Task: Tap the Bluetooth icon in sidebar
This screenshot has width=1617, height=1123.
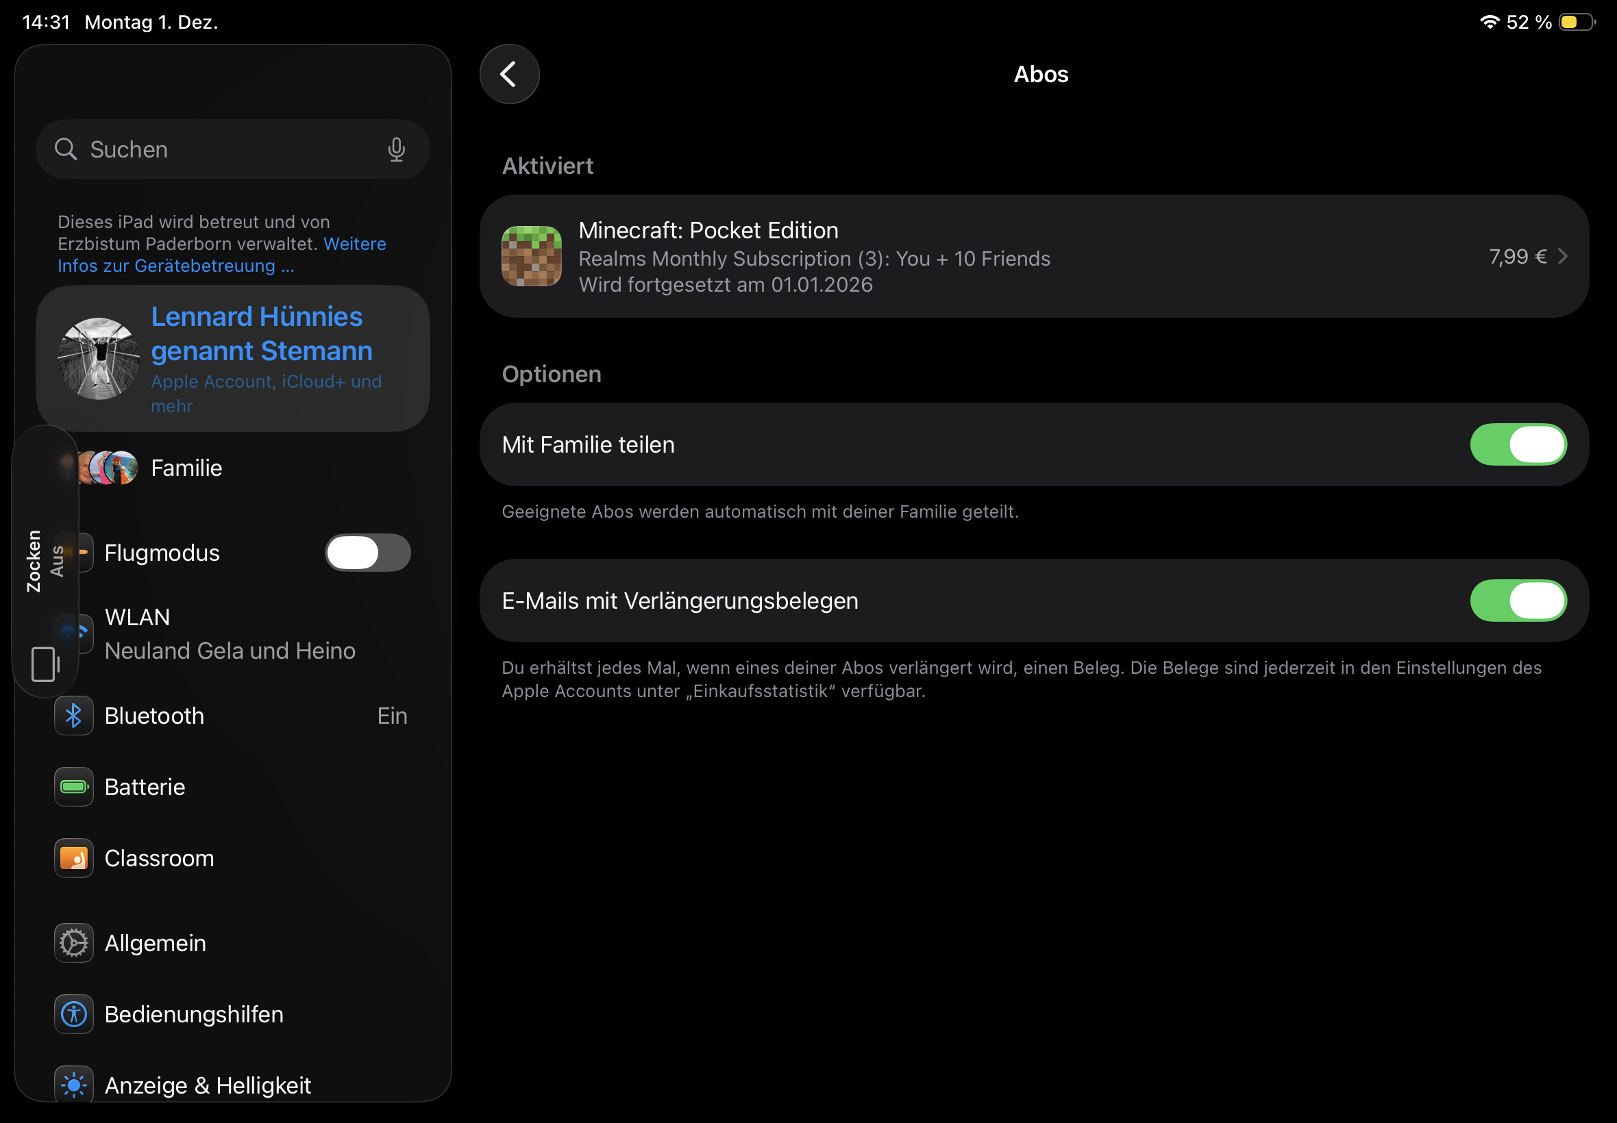Action: [74, 716]
